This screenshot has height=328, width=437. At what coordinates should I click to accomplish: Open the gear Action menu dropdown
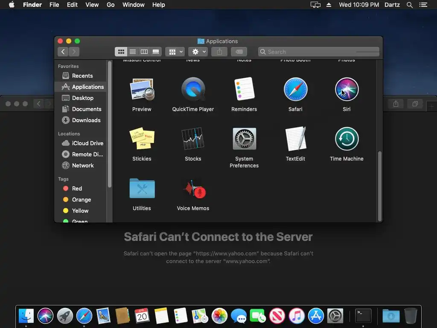tap(198, 52)
